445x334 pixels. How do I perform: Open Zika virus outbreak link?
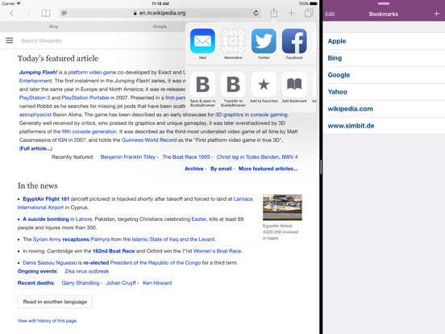[87, 271]
